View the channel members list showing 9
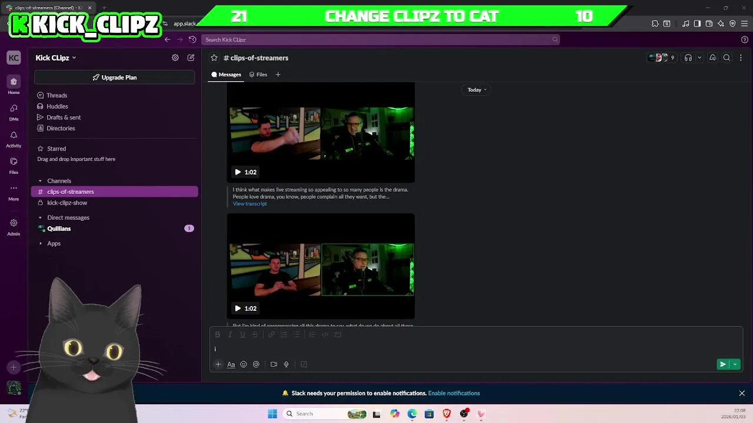753x423 pixels. coord(662,58)
